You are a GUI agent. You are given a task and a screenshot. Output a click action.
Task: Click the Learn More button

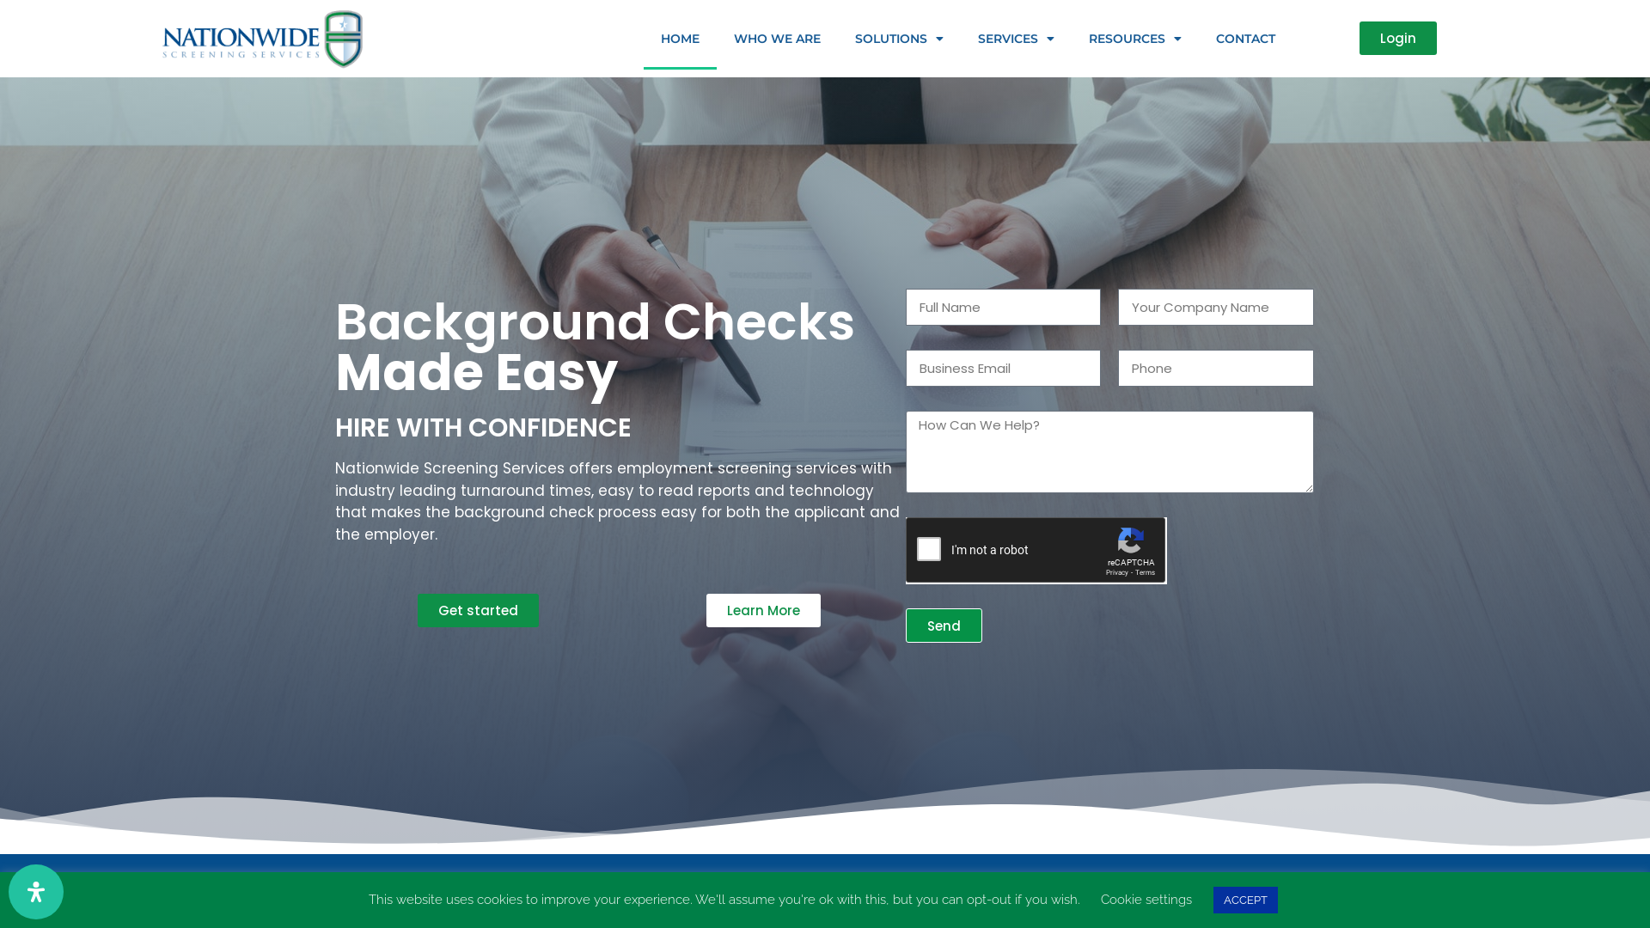click(x=764, y=609)
